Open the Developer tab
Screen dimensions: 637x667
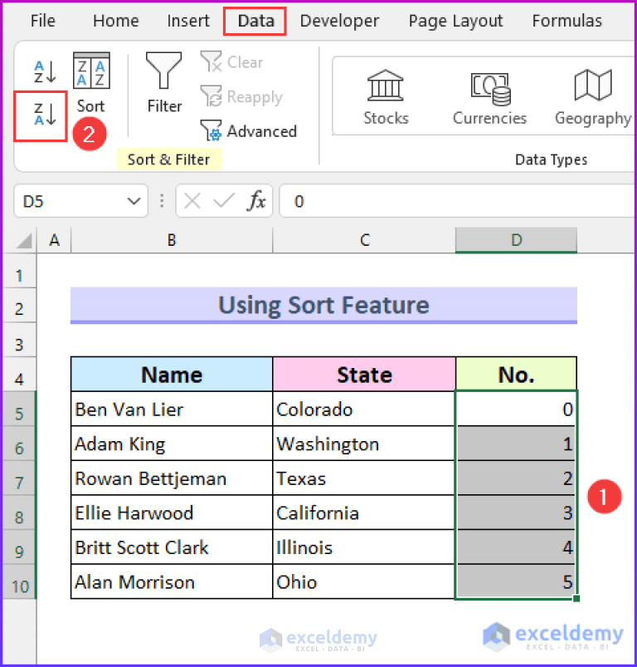tap(339, 21)
